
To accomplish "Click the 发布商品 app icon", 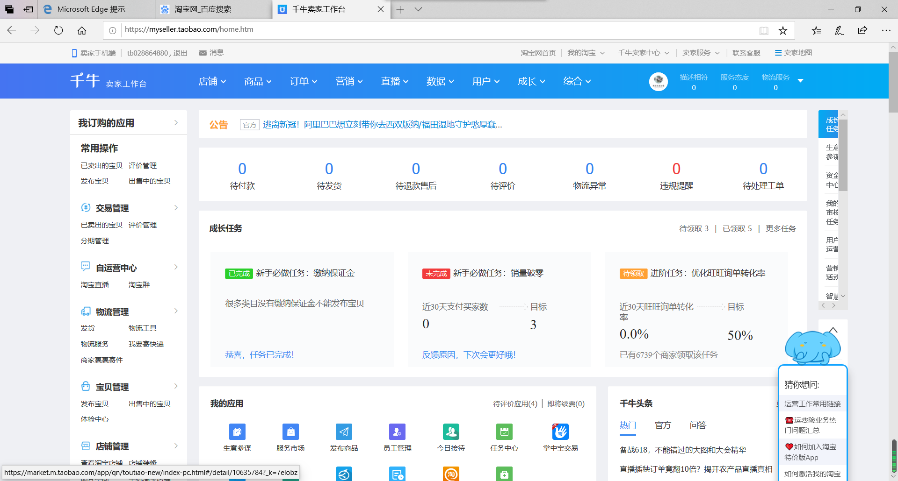I will (344, 432).
